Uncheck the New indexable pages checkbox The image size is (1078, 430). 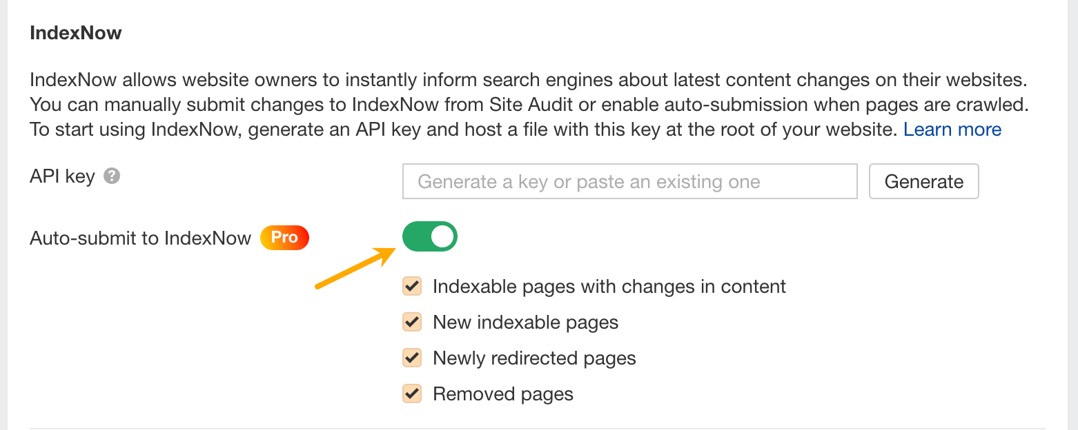point(412,322)
